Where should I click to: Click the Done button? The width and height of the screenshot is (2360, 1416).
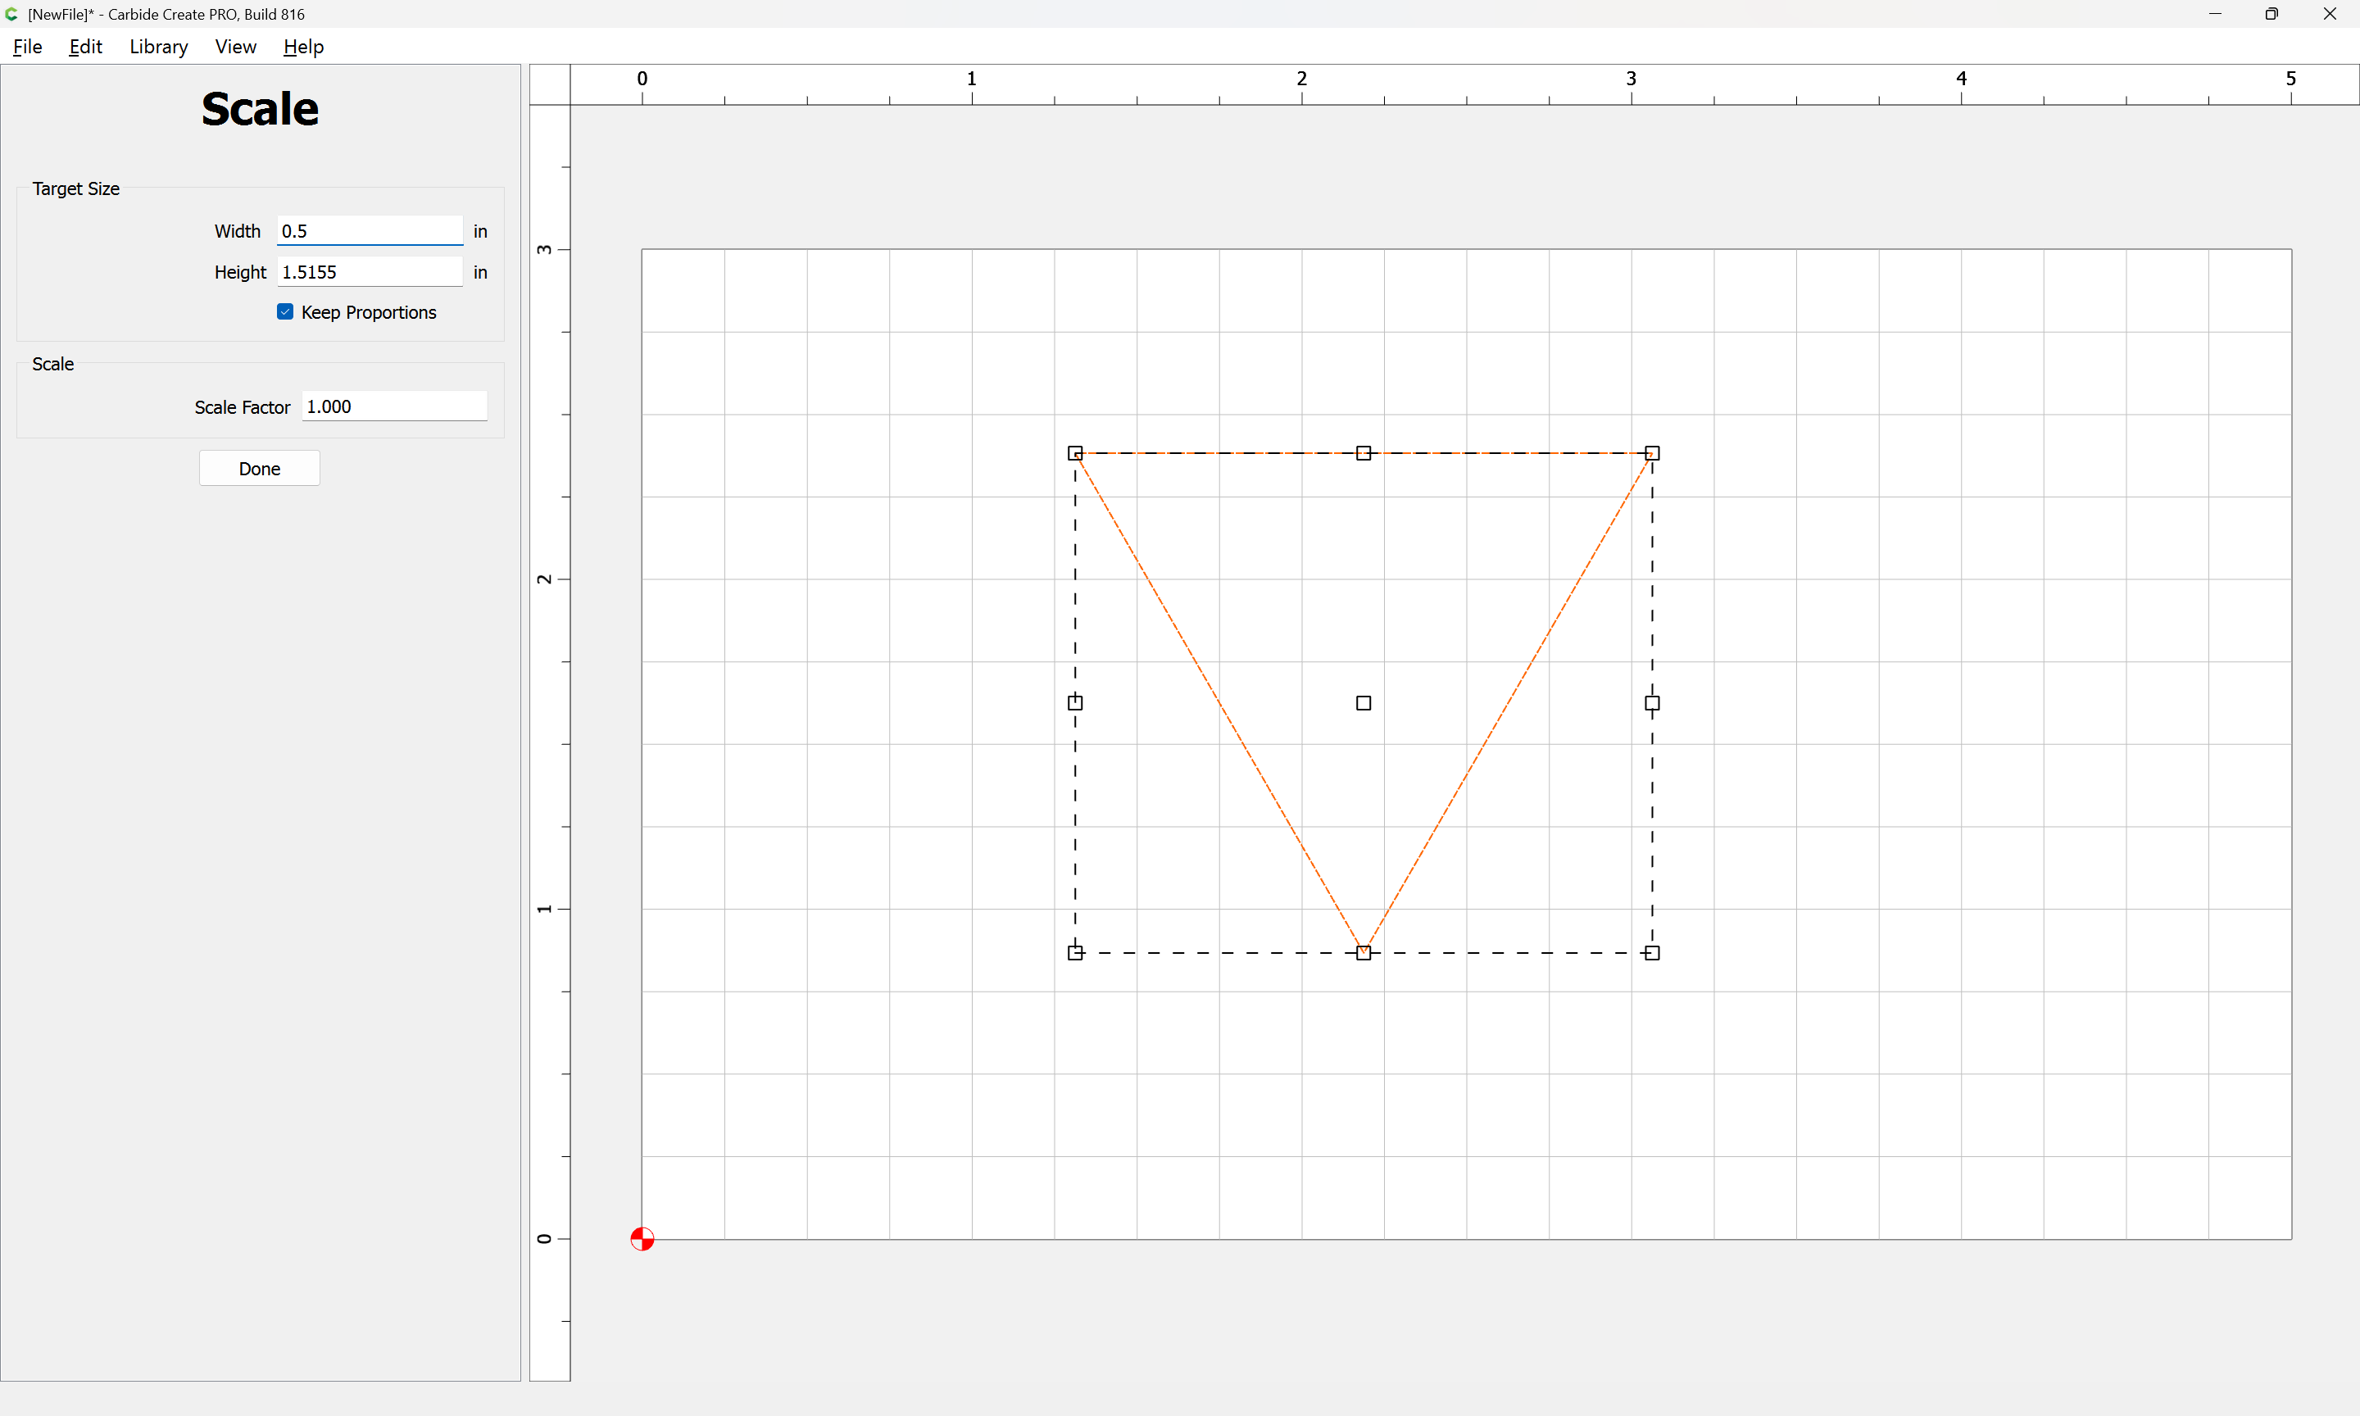[x=260, y=469]
